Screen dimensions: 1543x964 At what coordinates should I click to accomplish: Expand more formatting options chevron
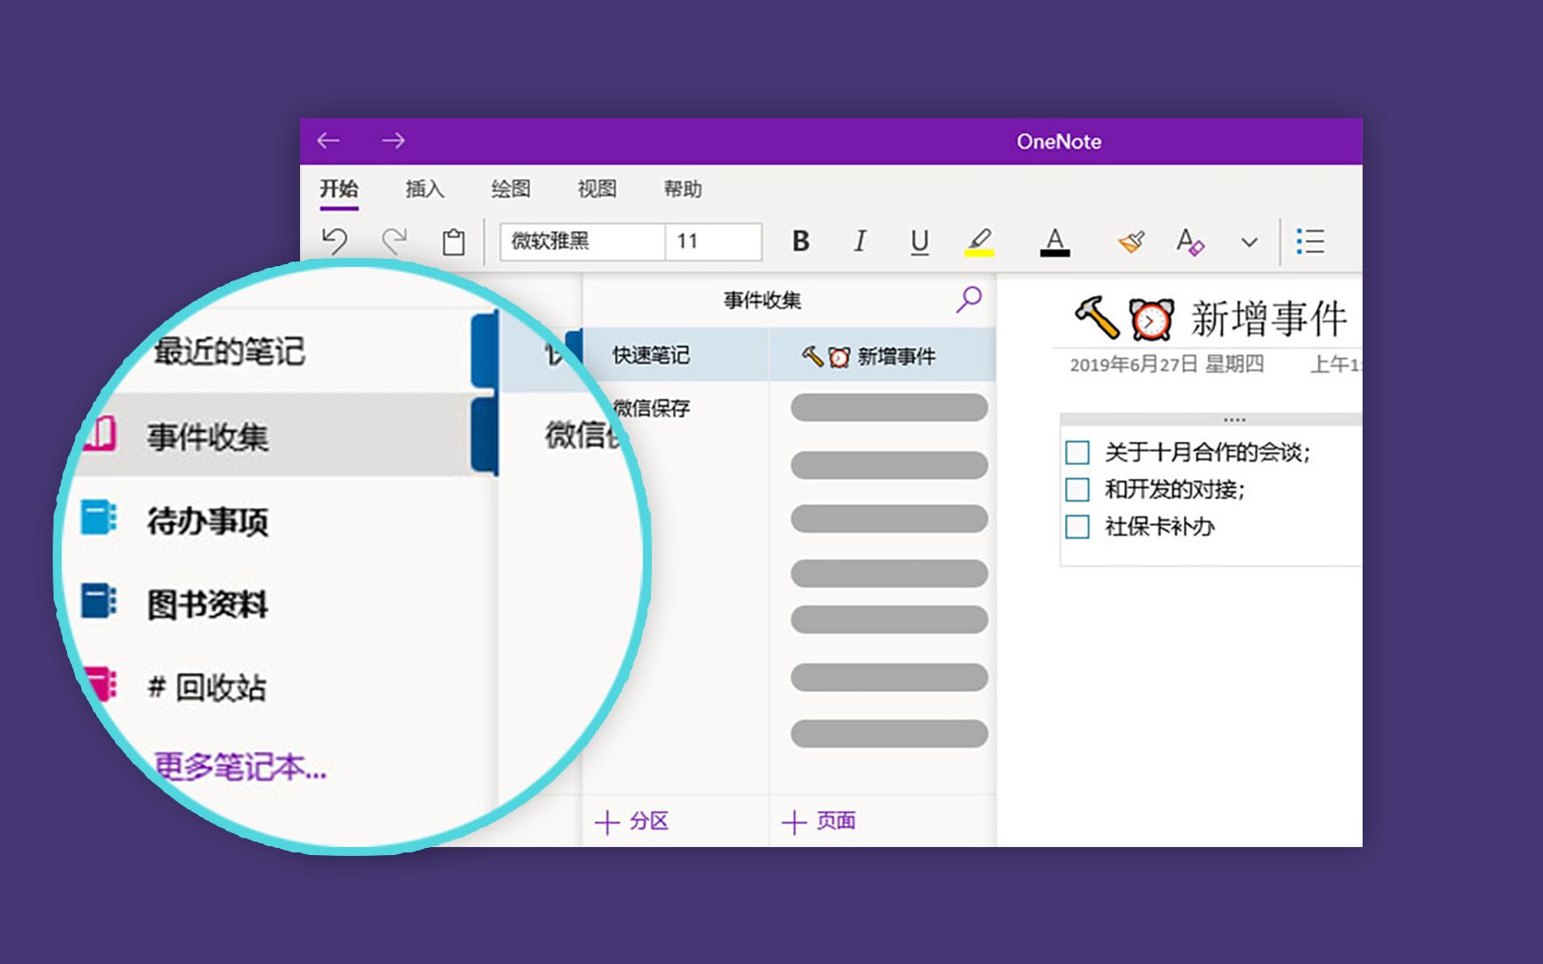coord(1249,242)
